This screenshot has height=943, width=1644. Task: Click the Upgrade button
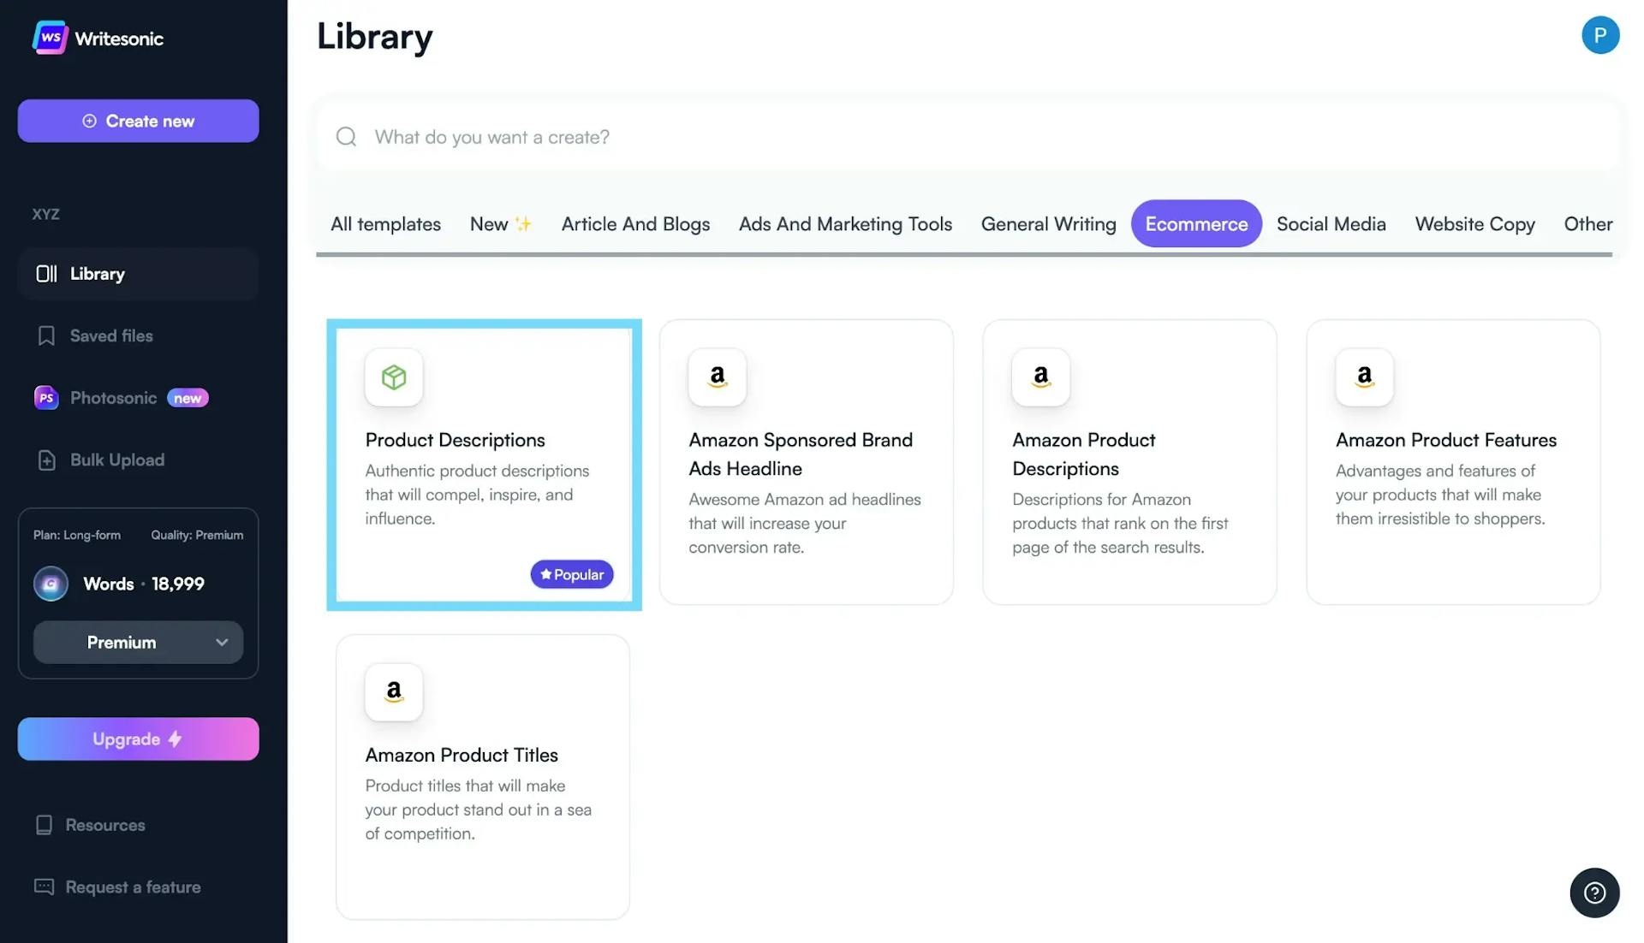pos(137,738)
